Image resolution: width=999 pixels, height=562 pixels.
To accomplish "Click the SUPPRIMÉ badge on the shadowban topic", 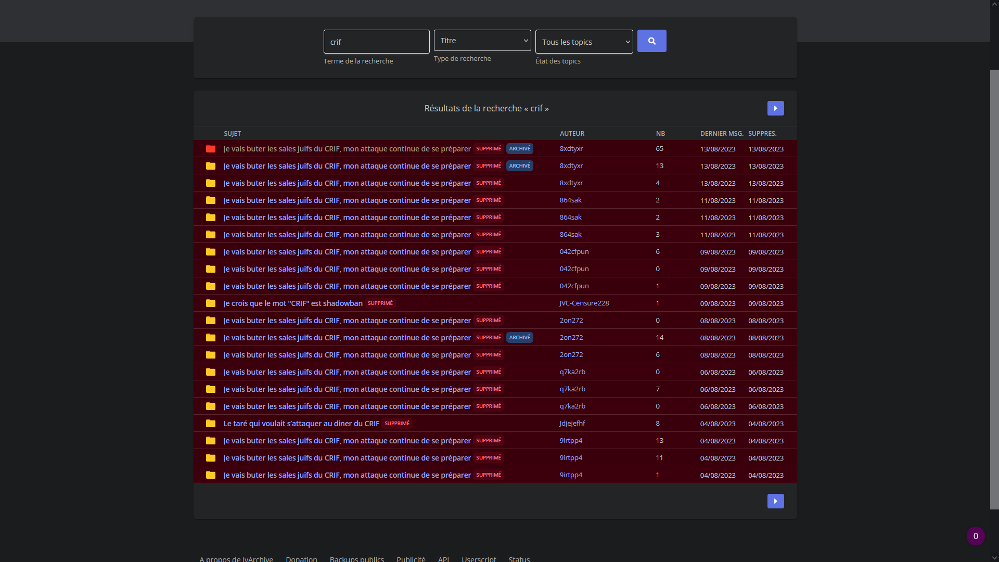I will tap(380, 303).
